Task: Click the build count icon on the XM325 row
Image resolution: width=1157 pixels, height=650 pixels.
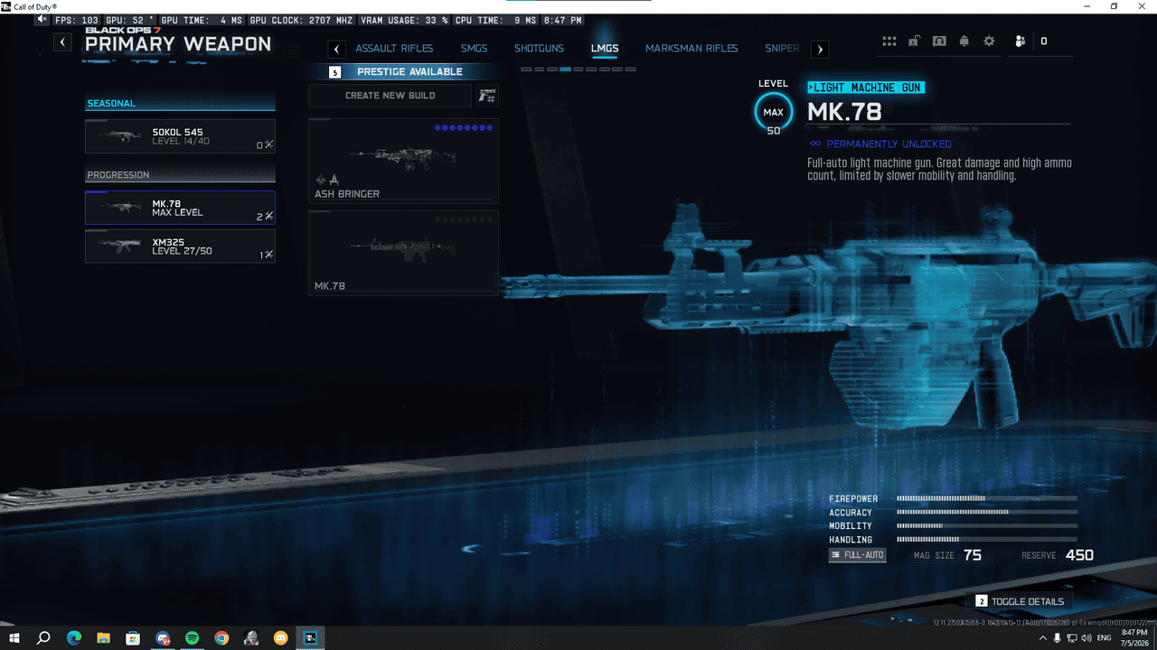Action: point(268,255)
